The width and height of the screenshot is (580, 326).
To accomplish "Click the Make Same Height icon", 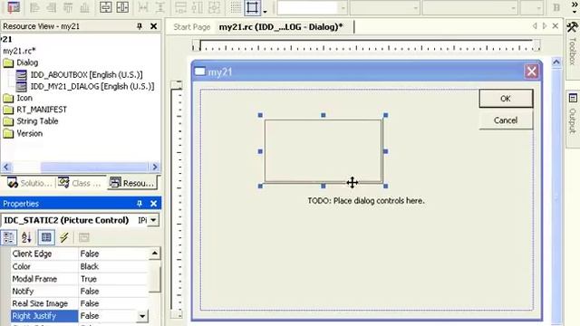I will 198,7.
